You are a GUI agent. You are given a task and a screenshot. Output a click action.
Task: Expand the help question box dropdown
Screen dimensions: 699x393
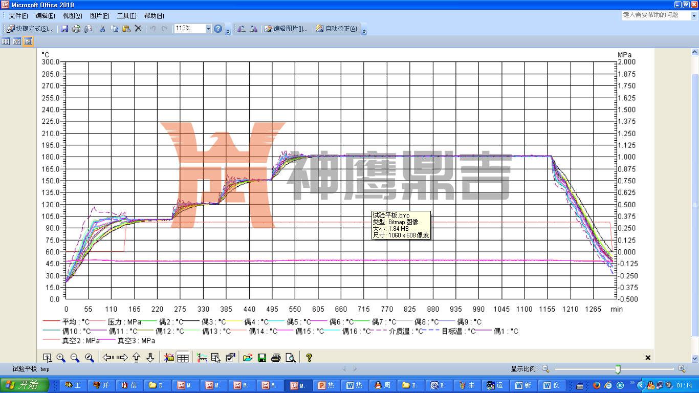tap(694, 16)
